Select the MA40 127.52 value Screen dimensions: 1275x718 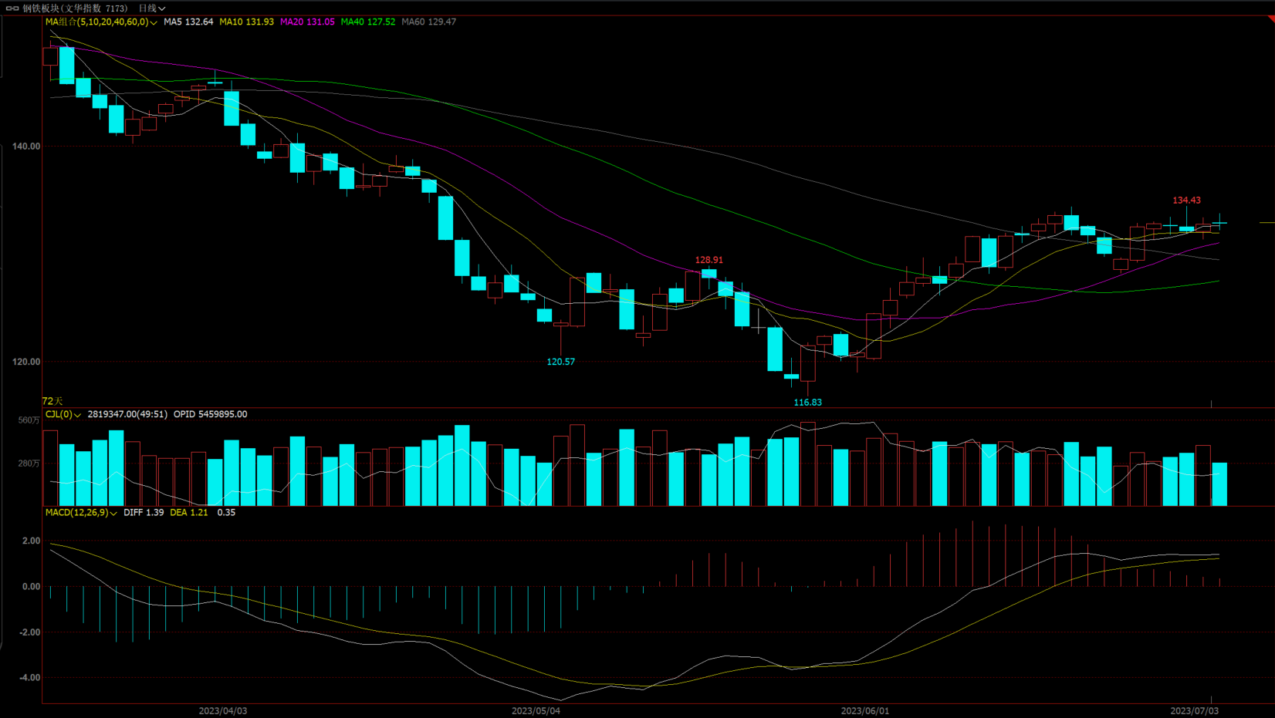point(368,22)
